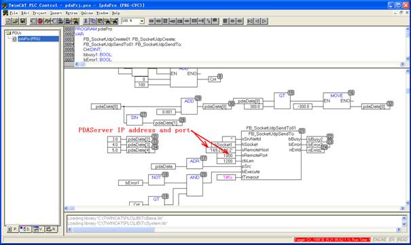The image size is (411, 245).
Task: Click the Cut scissors toolbar icon
Action: (86, 21)
